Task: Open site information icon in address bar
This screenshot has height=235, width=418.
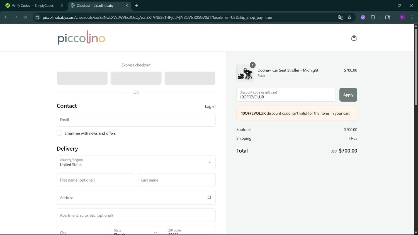Action: 37,17
